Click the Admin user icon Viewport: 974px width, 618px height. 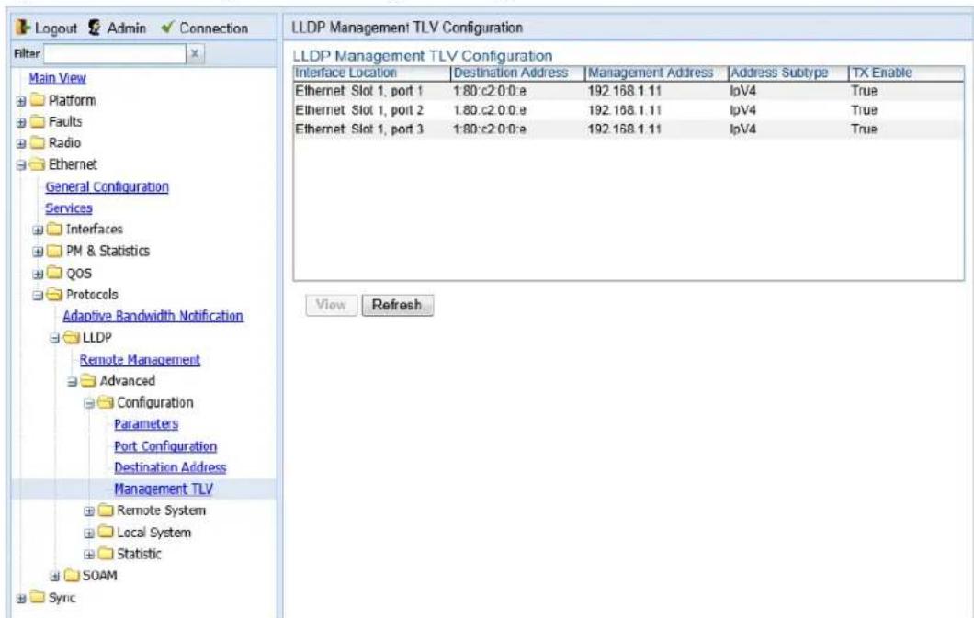tap(95, 28)
